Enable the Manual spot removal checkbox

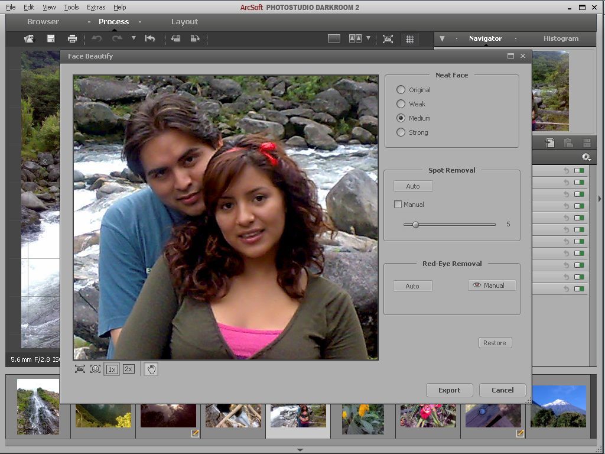[398, 205]
